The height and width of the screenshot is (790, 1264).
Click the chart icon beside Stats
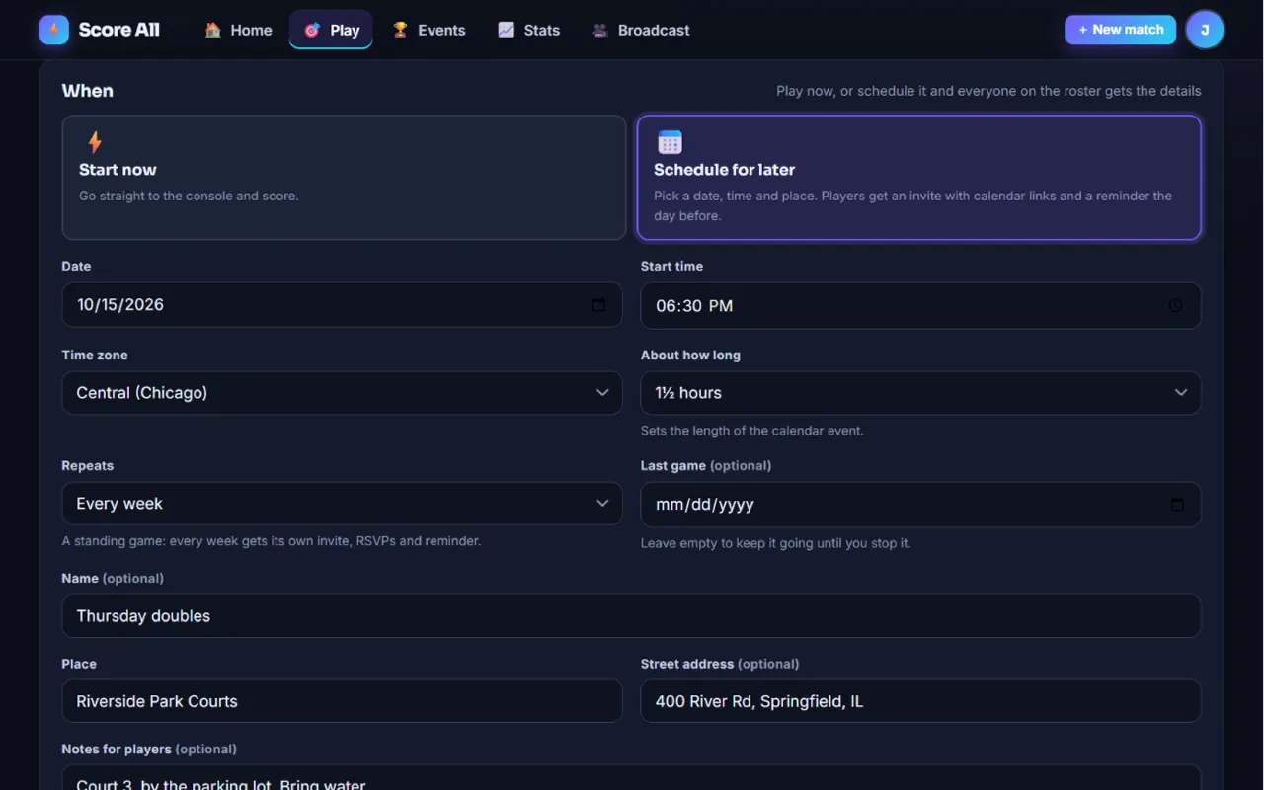point(506,30)
